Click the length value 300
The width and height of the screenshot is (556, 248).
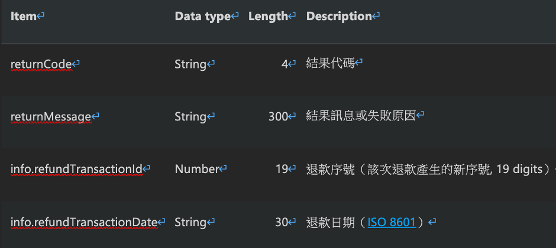pos(277,117)
